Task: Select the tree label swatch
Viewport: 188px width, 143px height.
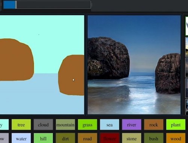Action: (x=21, y=125)
